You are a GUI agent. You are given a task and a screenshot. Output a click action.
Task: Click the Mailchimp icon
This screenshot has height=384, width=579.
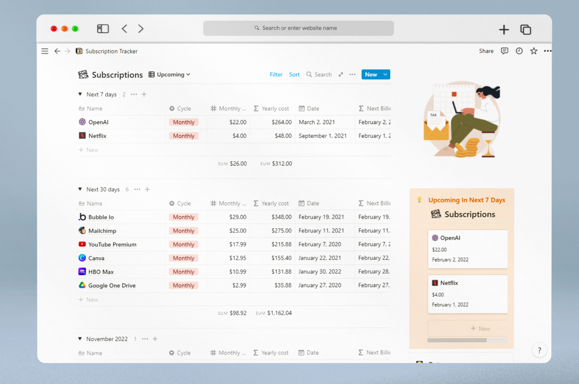[82, 230]
